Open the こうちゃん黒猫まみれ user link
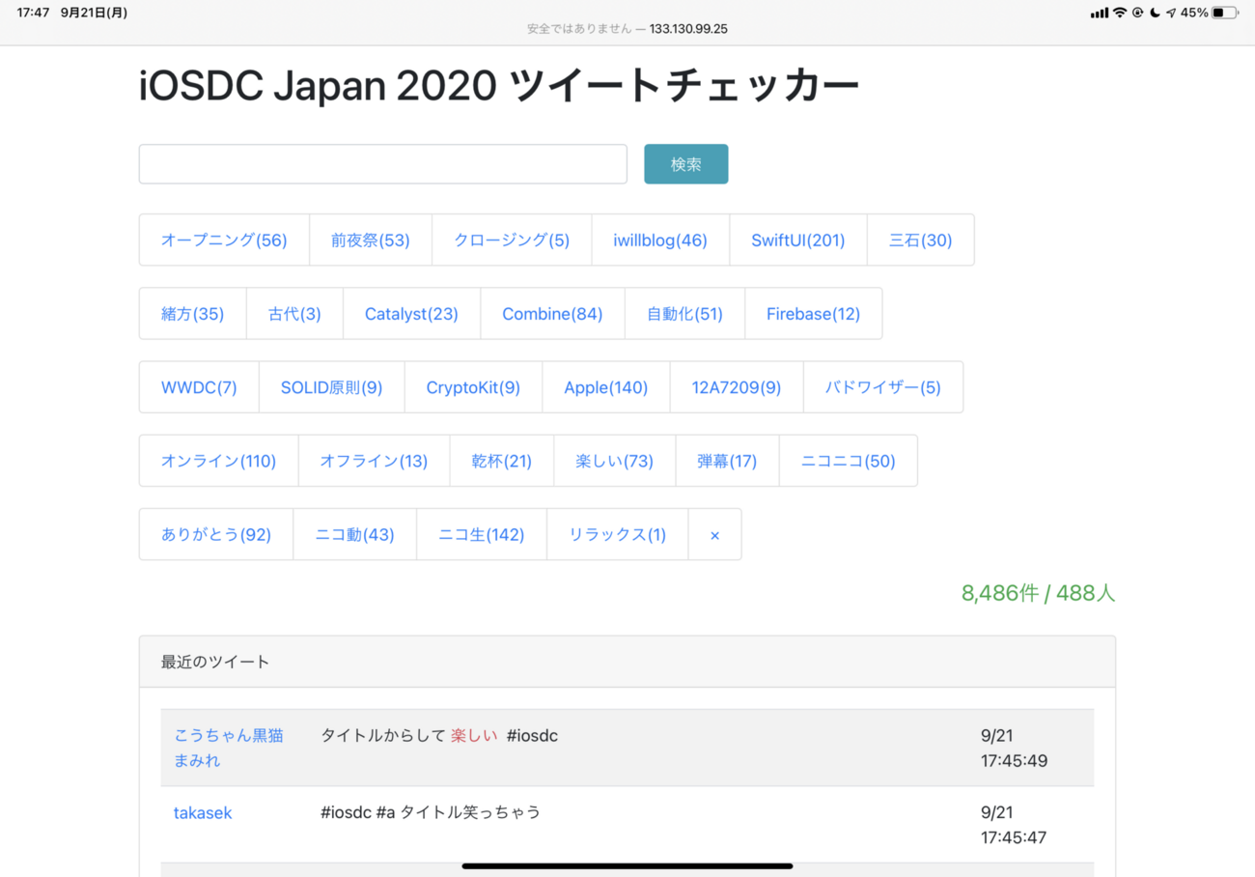Viewport: 1255px width, 877px height. (x=228, y=748)
